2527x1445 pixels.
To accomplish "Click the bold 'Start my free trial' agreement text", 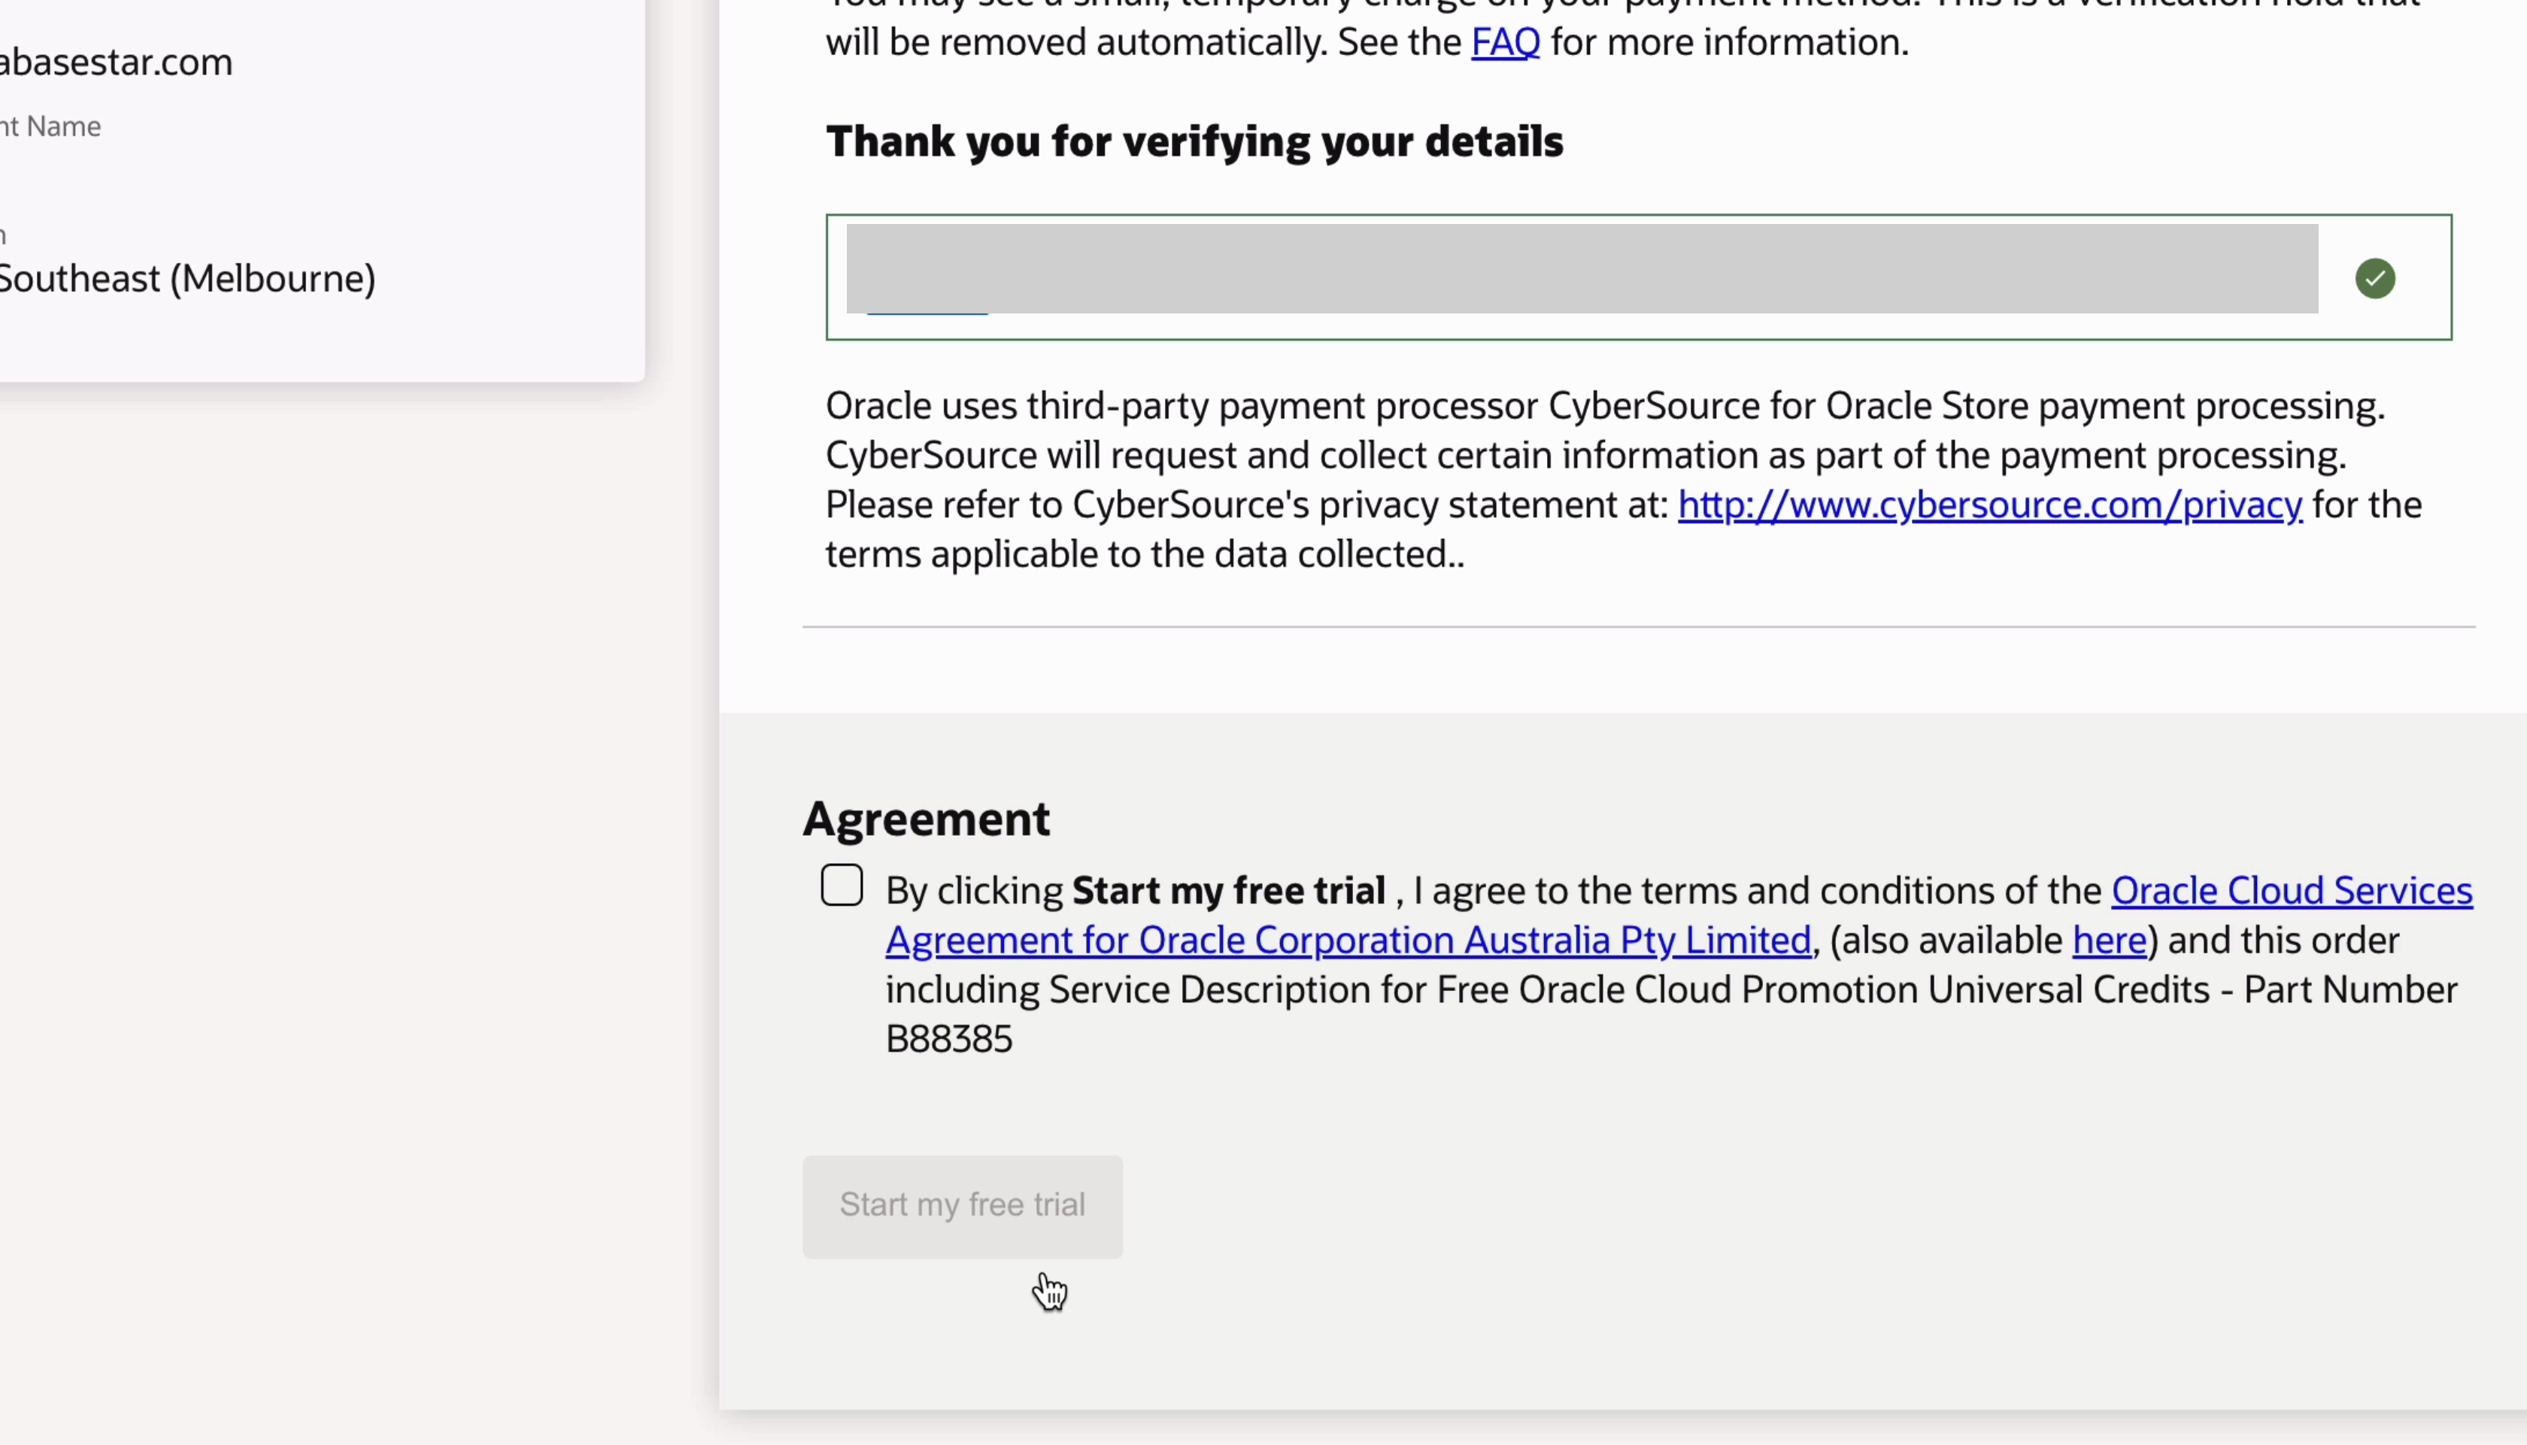I will 1227,891.
